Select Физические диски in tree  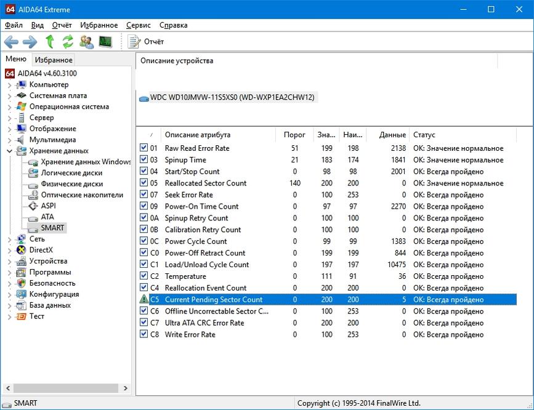coord(72,184)
